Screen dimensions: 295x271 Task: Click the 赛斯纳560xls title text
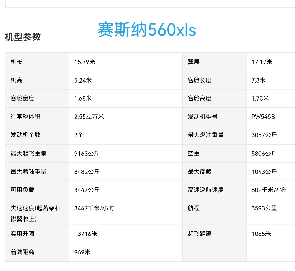coord(147,29)
